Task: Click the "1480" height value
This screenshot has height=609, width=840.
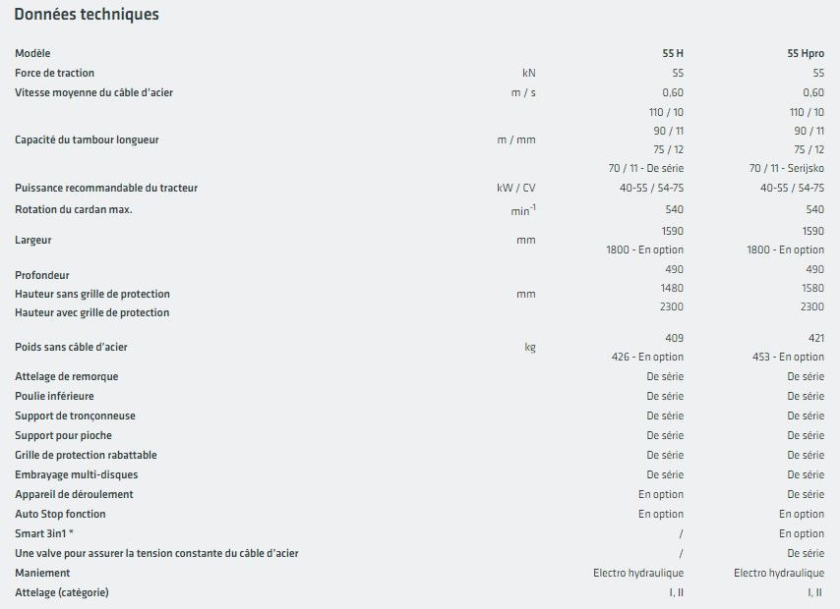Action: (x=673, y=288)
